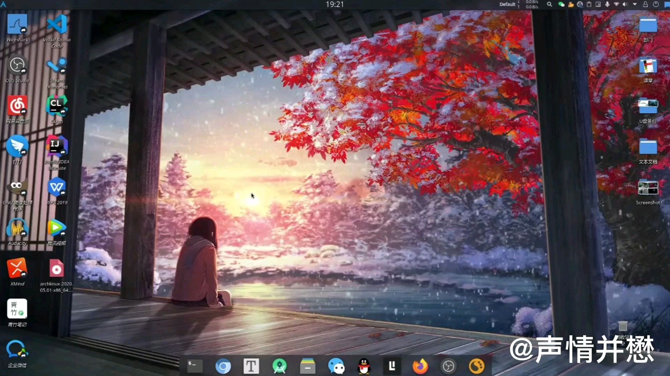Click the lock screen padlock icon

645,4
